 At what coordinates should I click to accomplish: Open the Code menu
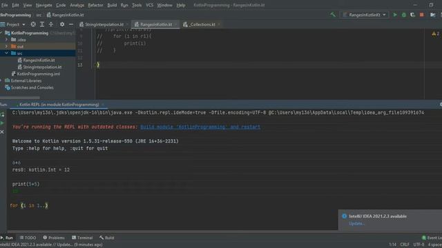click(61, 5)
